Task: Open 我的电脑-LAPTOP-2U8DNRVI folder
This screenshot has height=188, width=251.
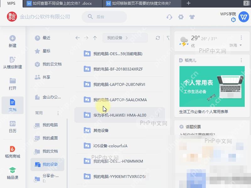Action: (x=120, y=84)
